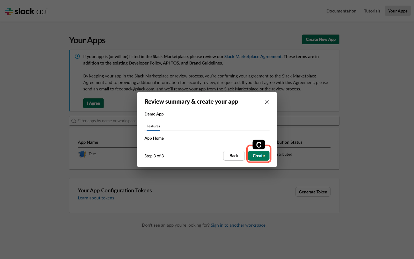Click the magnifier icon in the filter bar
Screen dimensions: 414x259
click(x=74, y=121)
